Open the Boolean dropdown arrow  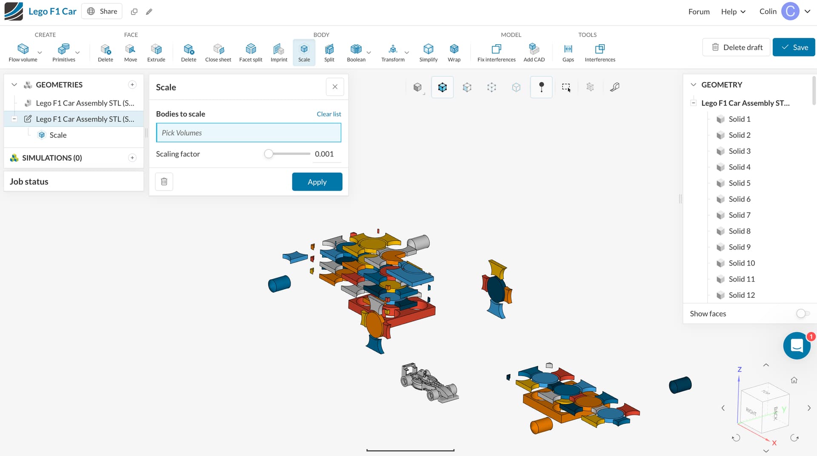[x=369, y=53]
